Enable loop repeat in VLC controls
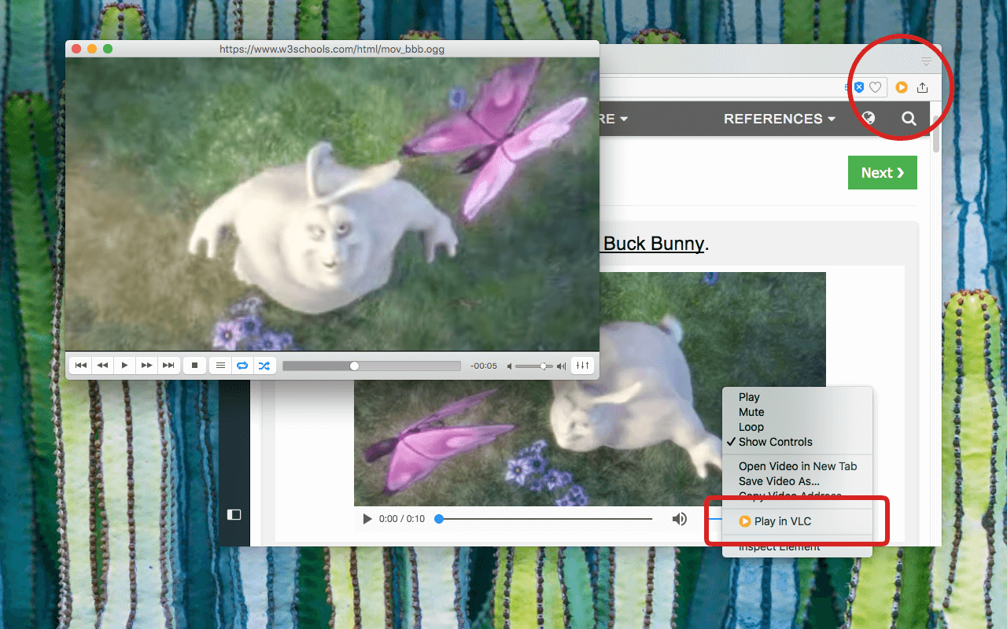 (242, 365)
